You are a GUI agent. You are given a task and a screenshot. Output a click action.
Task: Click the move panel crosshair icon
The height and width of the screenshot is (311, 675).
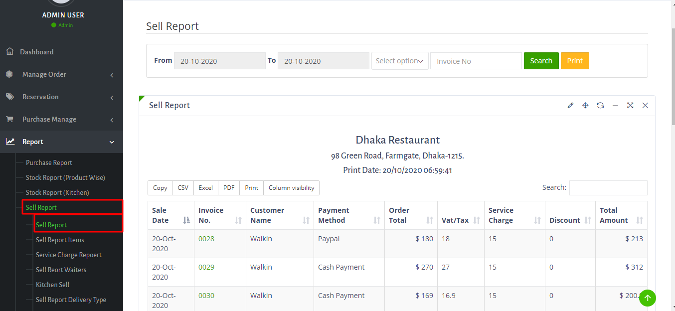point(585,105)
